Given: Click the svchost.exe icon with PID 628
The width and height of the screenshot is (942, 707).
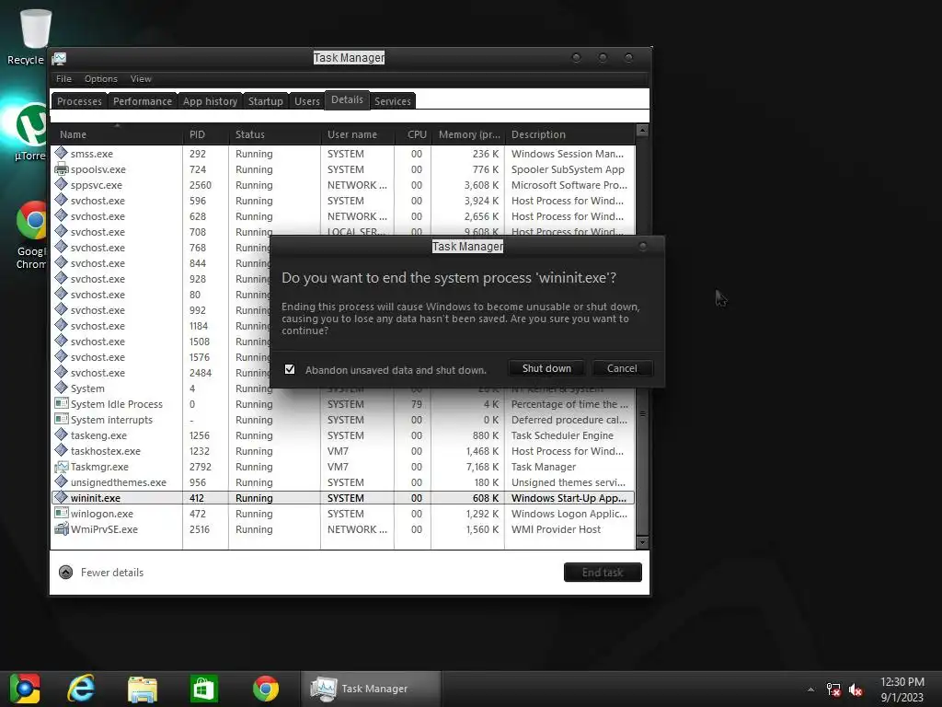Looking at the screenshot, I should click(x=61, y=215).
